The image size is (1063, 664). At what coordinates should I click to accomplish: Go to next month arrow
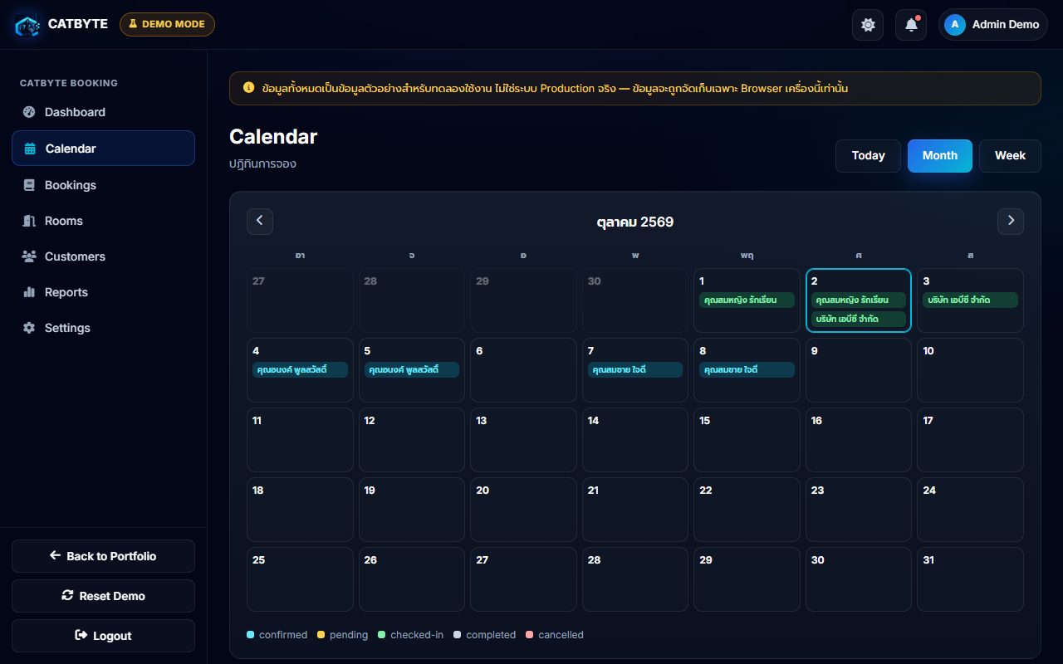[1011, 221]
